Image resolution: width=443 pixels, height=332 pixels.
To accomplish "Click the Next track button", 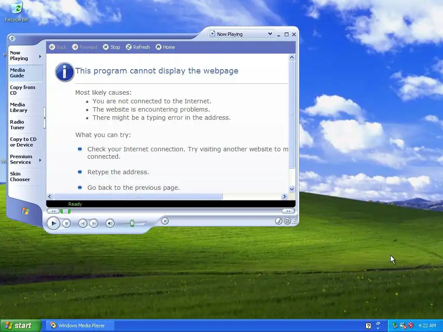I will point(94,223).
